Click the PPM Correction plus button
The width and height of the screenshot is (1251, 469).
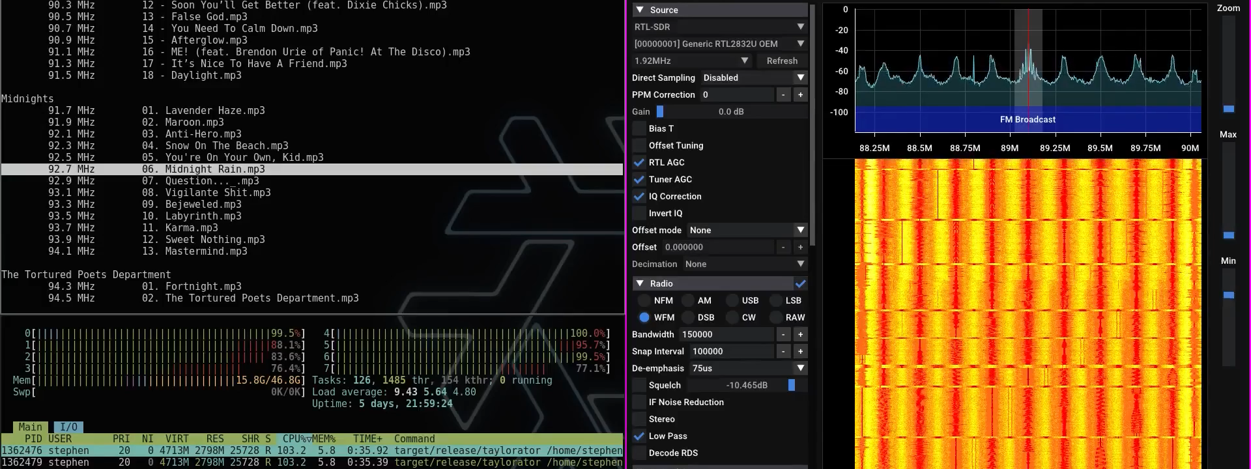tap(800, 94)
